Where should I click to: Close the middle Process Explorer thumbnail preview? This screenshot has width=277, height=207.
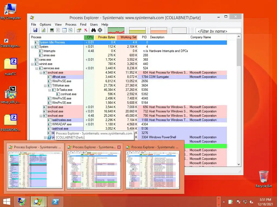tap(119, 147)
